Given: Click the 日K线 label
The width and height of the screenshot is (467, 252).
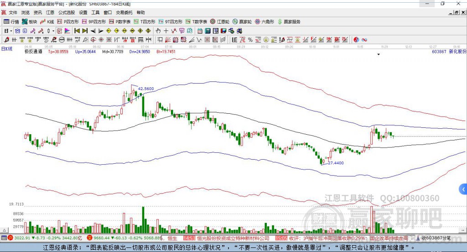Looking at the screenshot, I should coord(7,49).
